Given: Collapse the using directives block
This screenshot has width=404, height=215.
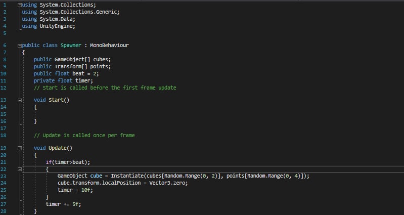Looking at the screenshot, I should tap(20, 5).
